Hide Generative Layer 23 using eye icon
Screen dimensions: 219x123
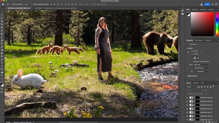click(x=187, y=101)
